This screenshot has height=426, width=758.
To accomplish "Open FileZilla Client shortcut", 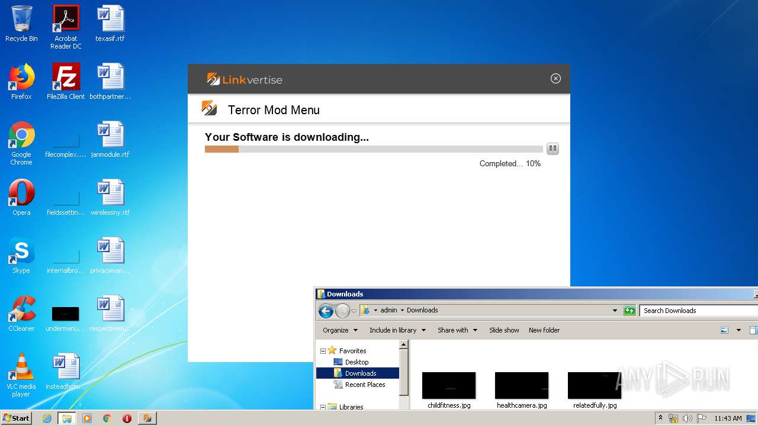I will [x=66, y=82].
